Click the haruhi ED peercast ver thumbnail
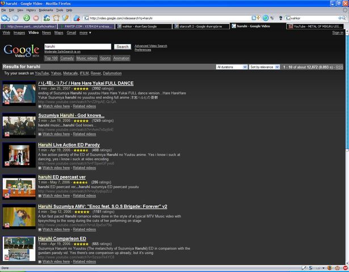 coord(19,187)
